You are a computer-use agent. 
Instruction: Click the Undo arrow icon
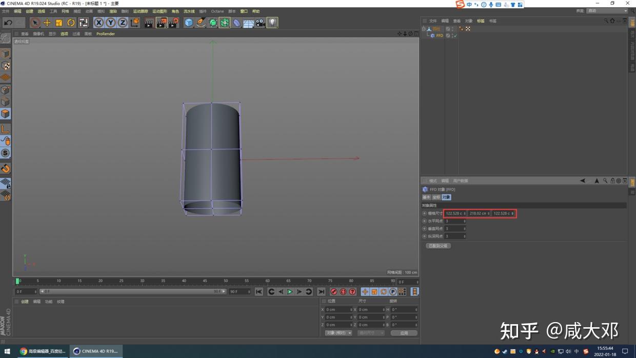8,23
